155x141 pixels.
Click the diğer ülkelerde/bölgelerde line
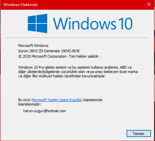click(x=78, y=72)
